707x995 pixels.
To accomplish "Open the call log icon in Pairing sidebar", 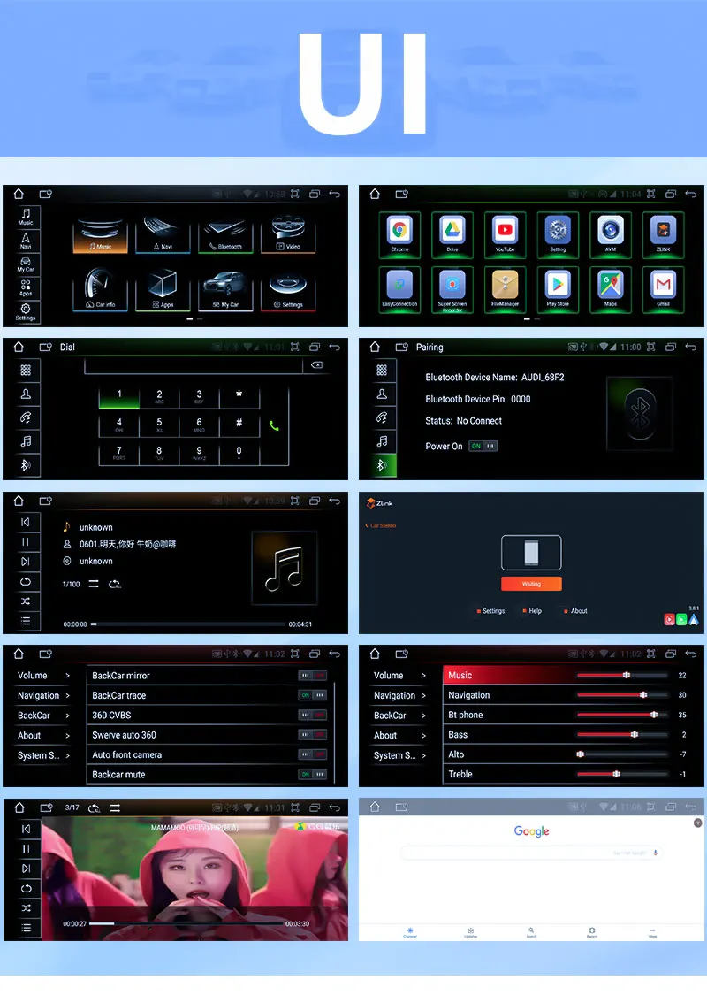I will pos(382,417).
